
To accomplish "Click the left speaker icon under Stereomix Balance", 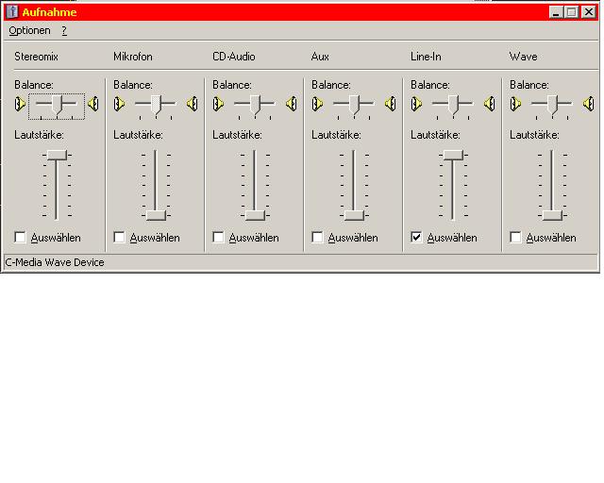I will pyautogui.click(x=19, y=104).
